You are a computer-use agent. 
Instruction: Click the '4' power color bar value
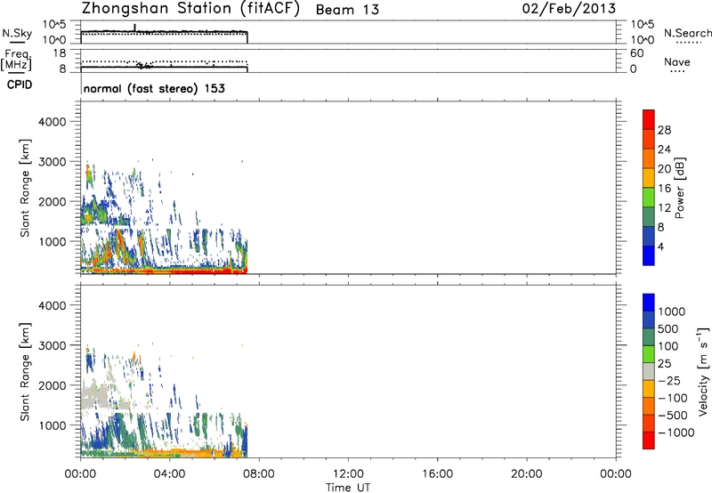pyautogui.click(x=660, y=247)
